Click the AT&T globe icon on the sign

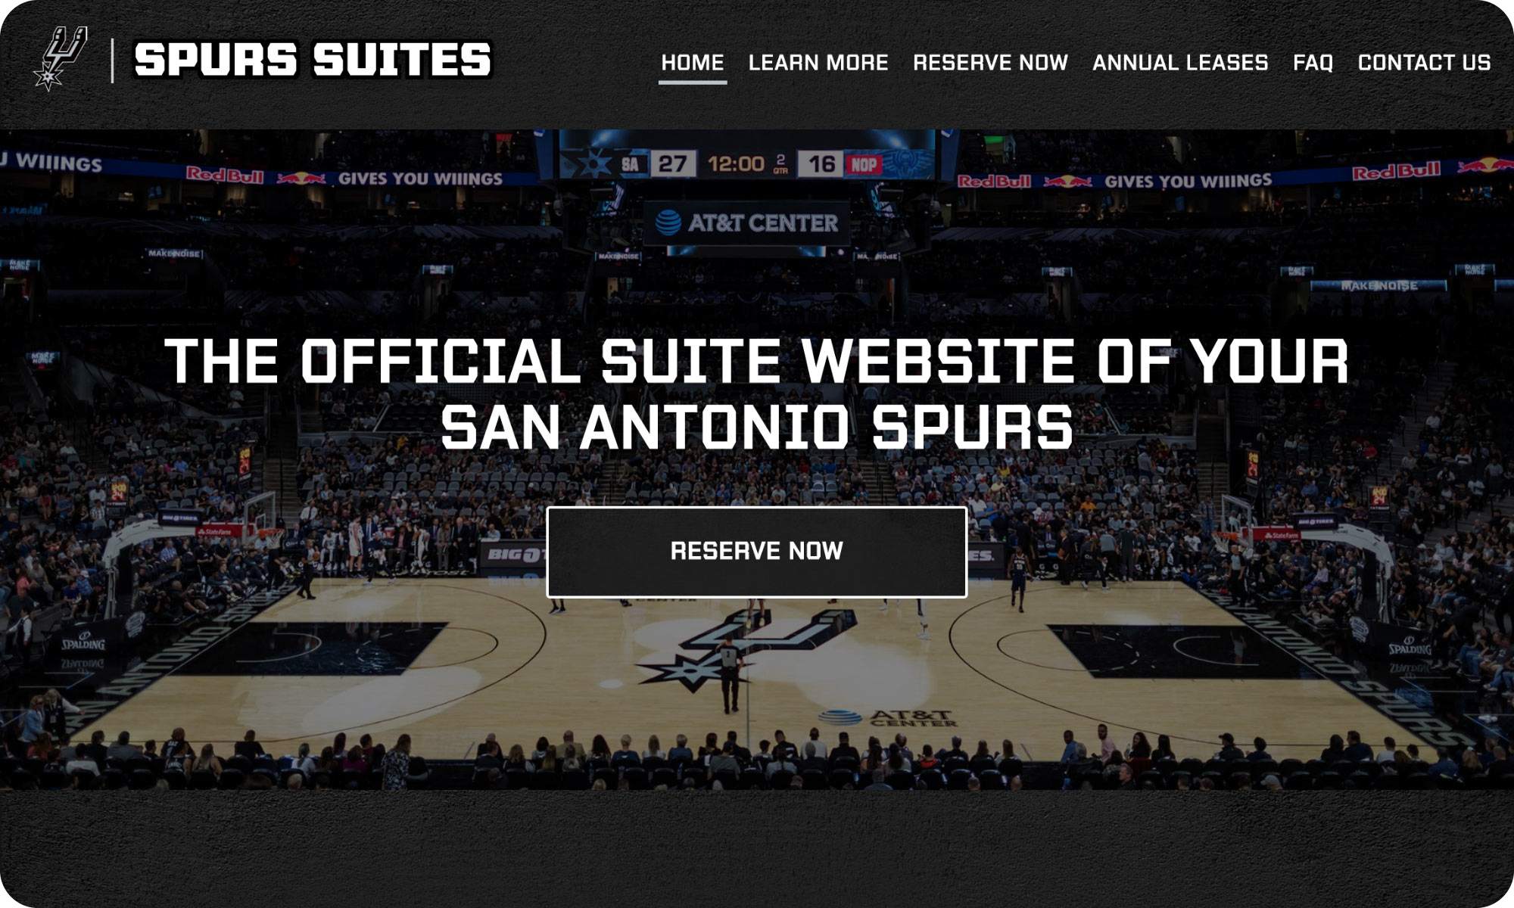point(668,222)
